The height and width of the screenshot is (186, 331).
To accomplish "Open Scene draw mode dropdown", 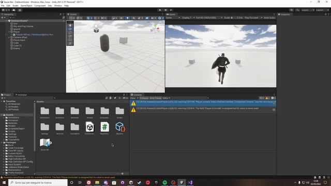I will (x=114, y=18).
